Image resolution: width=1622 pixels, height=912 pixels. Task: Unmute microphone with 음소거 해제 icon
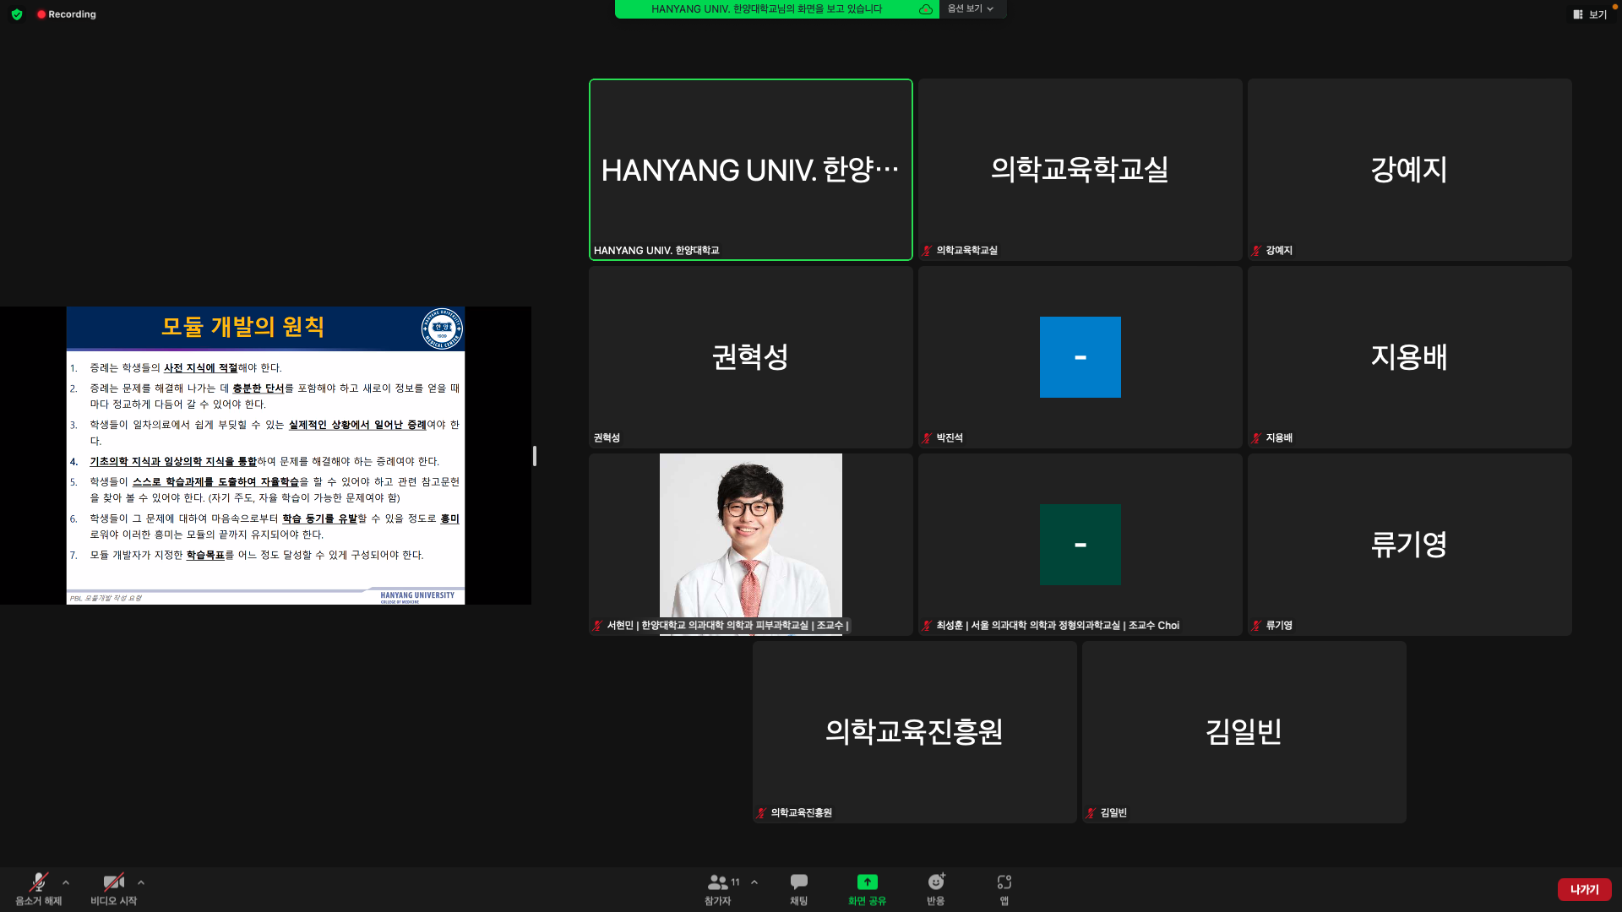pyautogui.click(x=38, y=883)
